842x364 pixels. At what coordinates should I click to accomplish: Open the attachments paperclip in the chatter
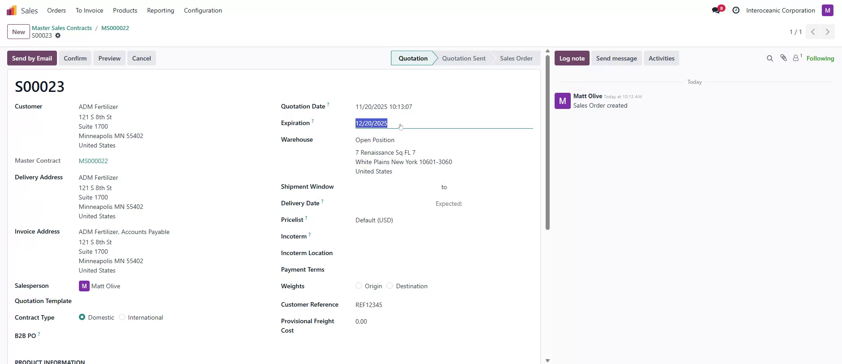coord(783,58)
